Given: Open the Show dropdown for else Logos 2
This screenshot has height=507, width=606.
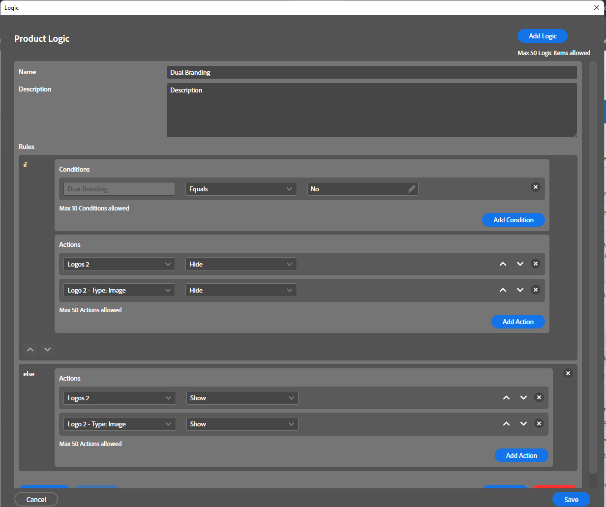Looking at the screenshot, I should [x=242, y=398].
